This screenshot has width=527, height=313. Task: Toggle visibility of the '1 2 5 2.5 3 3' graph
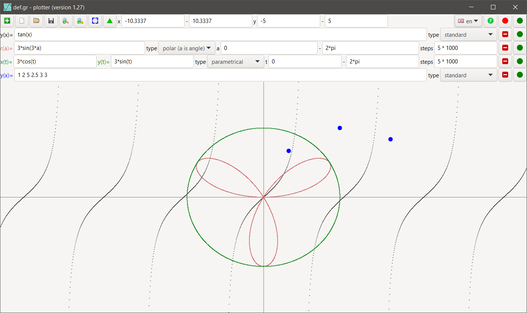click(520, 75)
